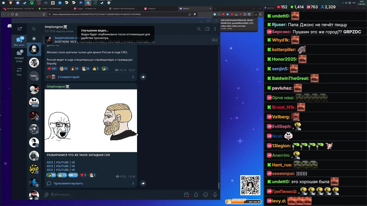Toggle bear reaction with 89
The image size is (367, 206).
point(64,69)
